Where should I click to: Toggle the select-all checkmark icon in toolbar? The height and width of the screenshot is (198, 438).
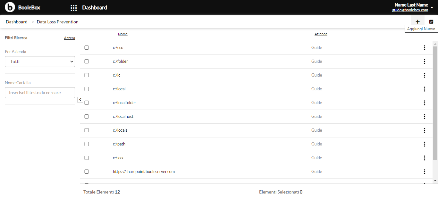pos(431,22)
